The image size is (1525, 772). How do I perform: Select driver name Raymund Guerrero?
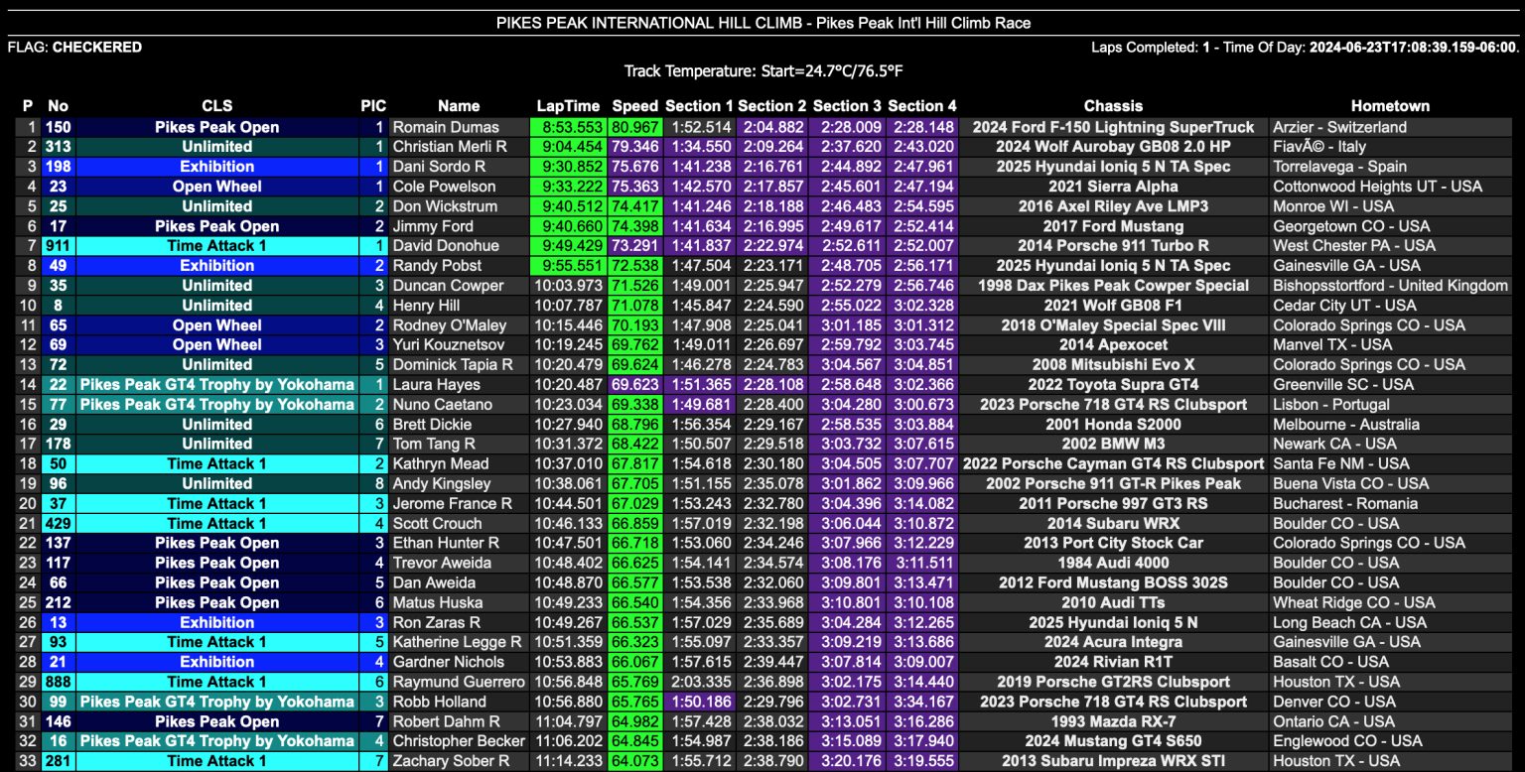coord(460,682)
